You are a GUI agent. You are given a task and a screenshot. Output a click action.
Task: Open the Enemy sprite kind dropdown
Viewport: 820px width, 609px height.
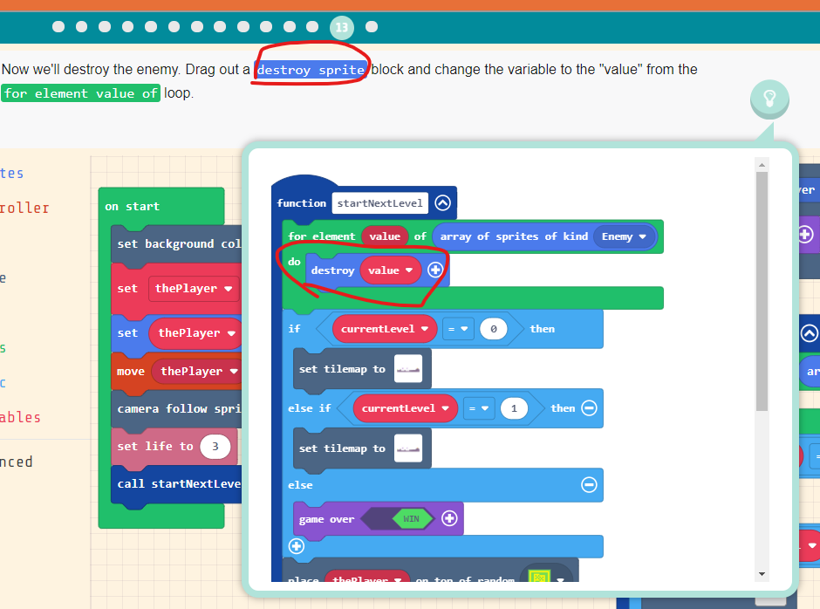(622, 236)
